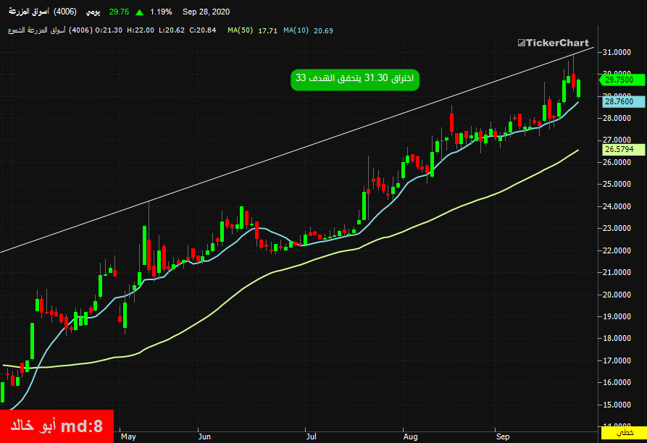This screenshot has height=443, width=647.
Task: Click the TickerChart logo watermark
Action: coord(554,43)
